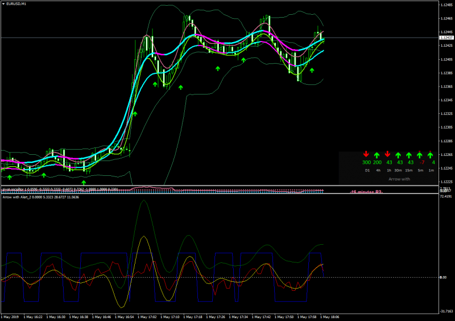The image size is (455, 321).
Task: Click the green up arrow above 4h
Action: point(377,155)
